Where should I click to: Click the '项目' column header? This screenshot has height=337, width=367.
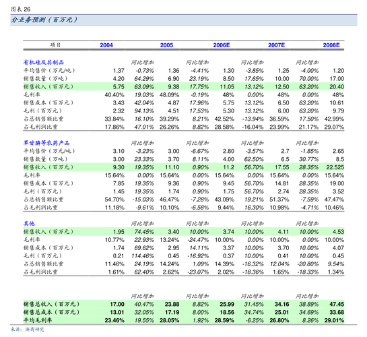coord(55,44)
